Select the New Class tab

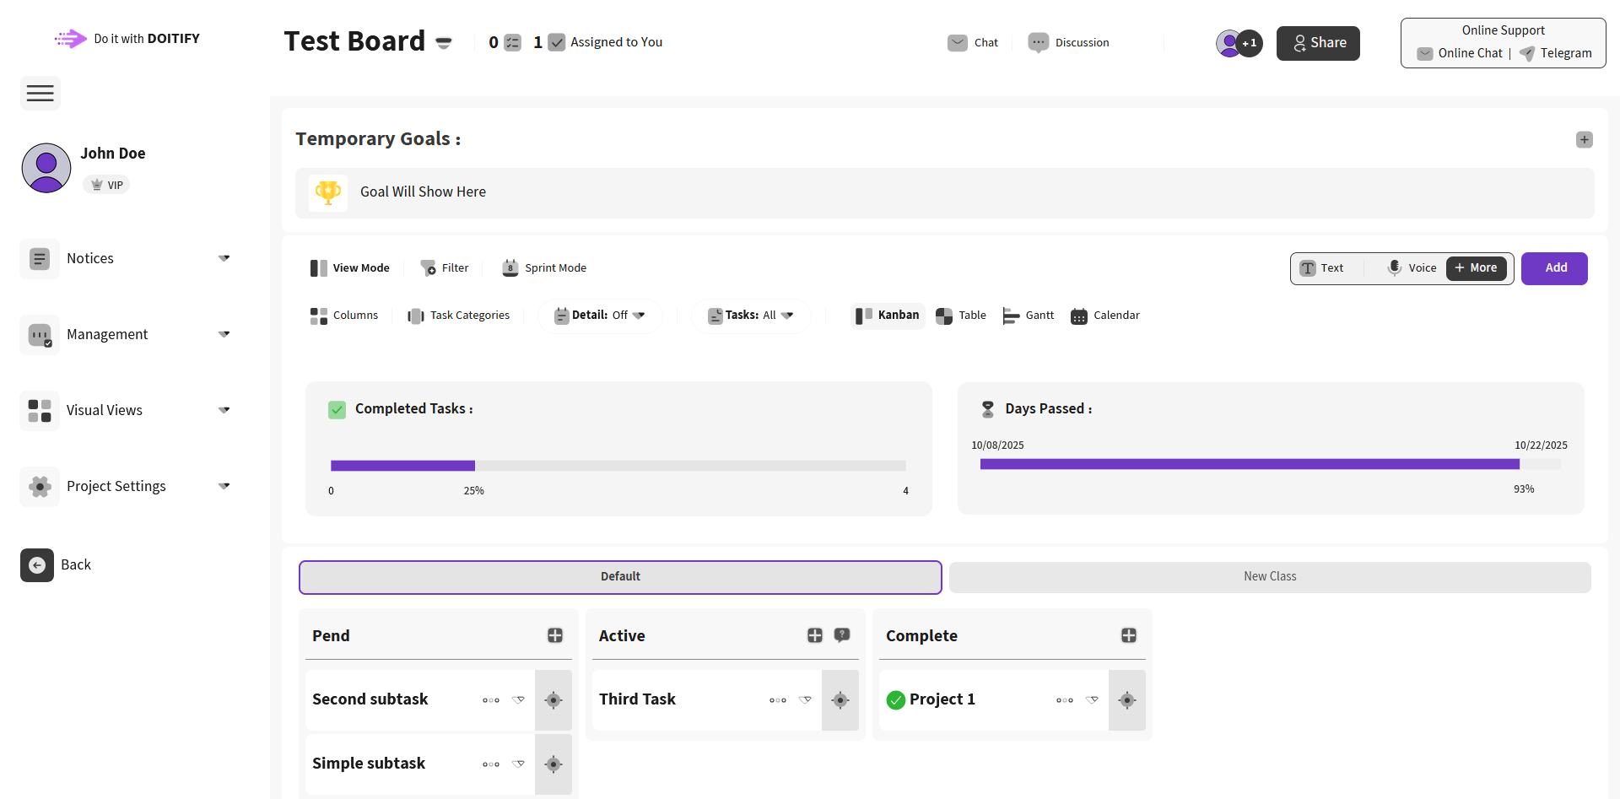click(x=1269, y=576)
